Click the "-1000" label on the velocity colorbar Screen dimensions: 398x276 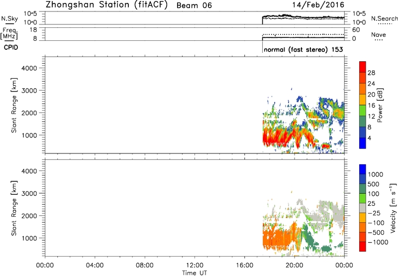pos(378,242)
